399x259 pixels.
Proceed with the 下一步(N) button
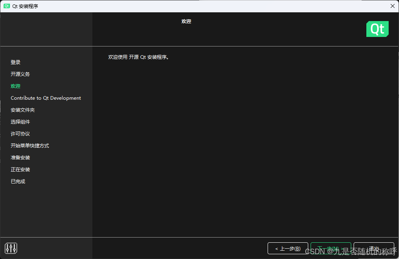tap(331, 248)
